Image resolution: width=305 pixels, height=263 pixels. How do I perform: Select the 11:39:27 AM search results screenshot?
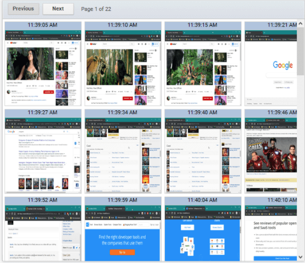[x=43, y=155]
